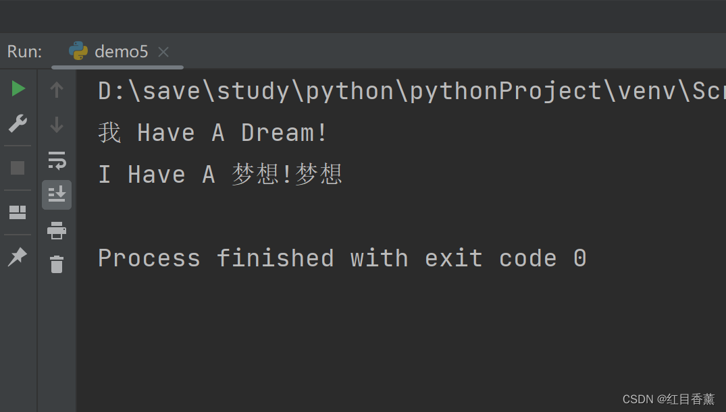Click the Python icon on demo5 tab

coord(78,51)
